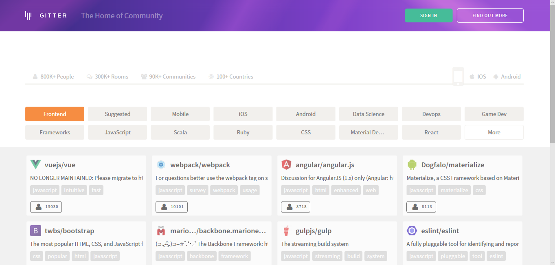This screenshot has height=265, width=555.
Task: Click the Apple logo icon beside IOS
Action: click(472, 77)
